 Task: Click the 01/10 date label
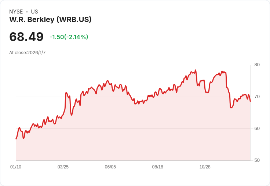coord(16,167)
